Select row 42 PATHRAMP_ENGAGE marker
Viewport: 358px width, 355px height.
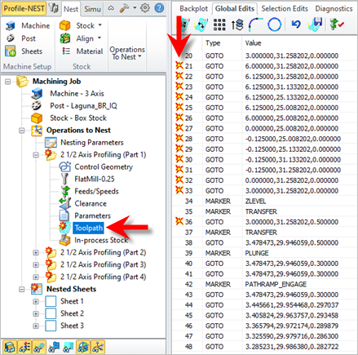click(265, 284)
